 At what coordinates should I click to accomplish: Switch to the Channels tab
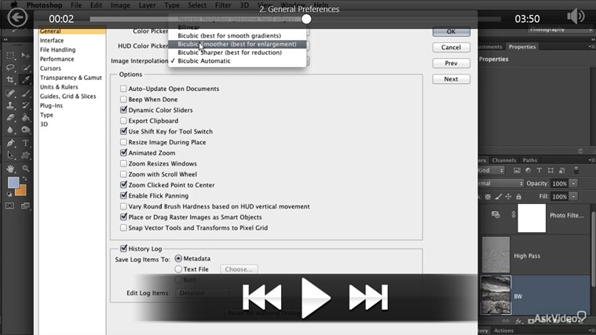point(503,160)
